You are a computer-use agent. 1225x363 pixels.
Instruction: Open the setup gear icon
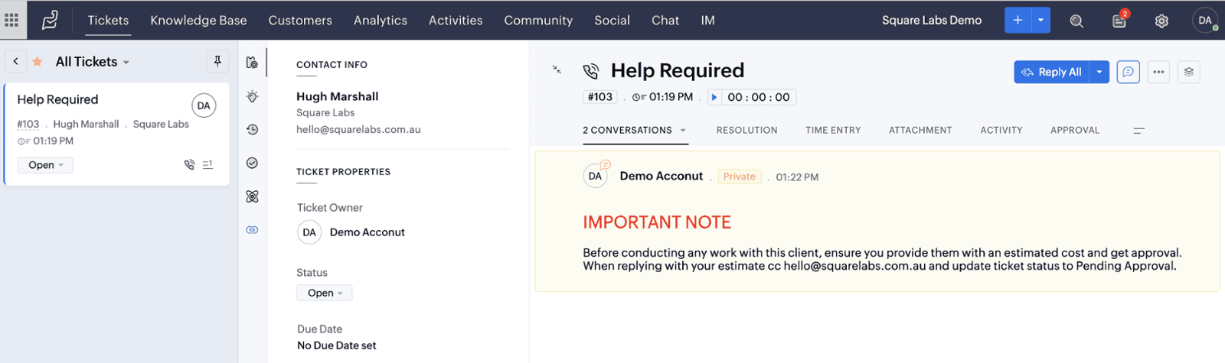(x=1161, y=21)
